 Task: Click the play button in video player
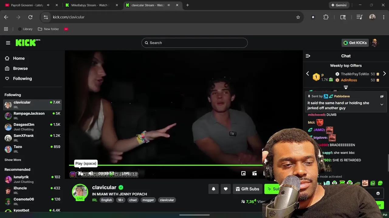(x=80, y=173)
